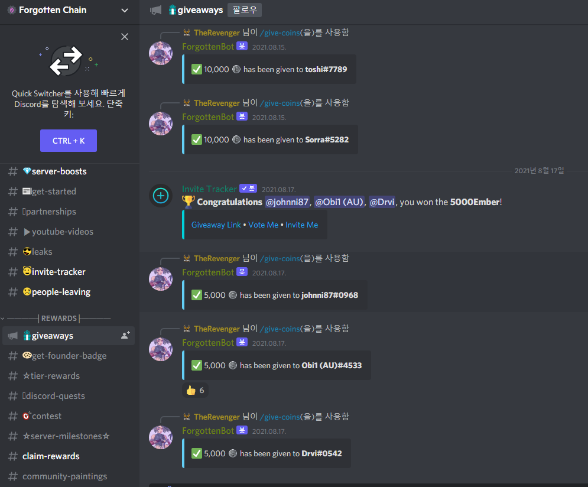
Task: Open the Giveaway Link
Action: [216, 225]
